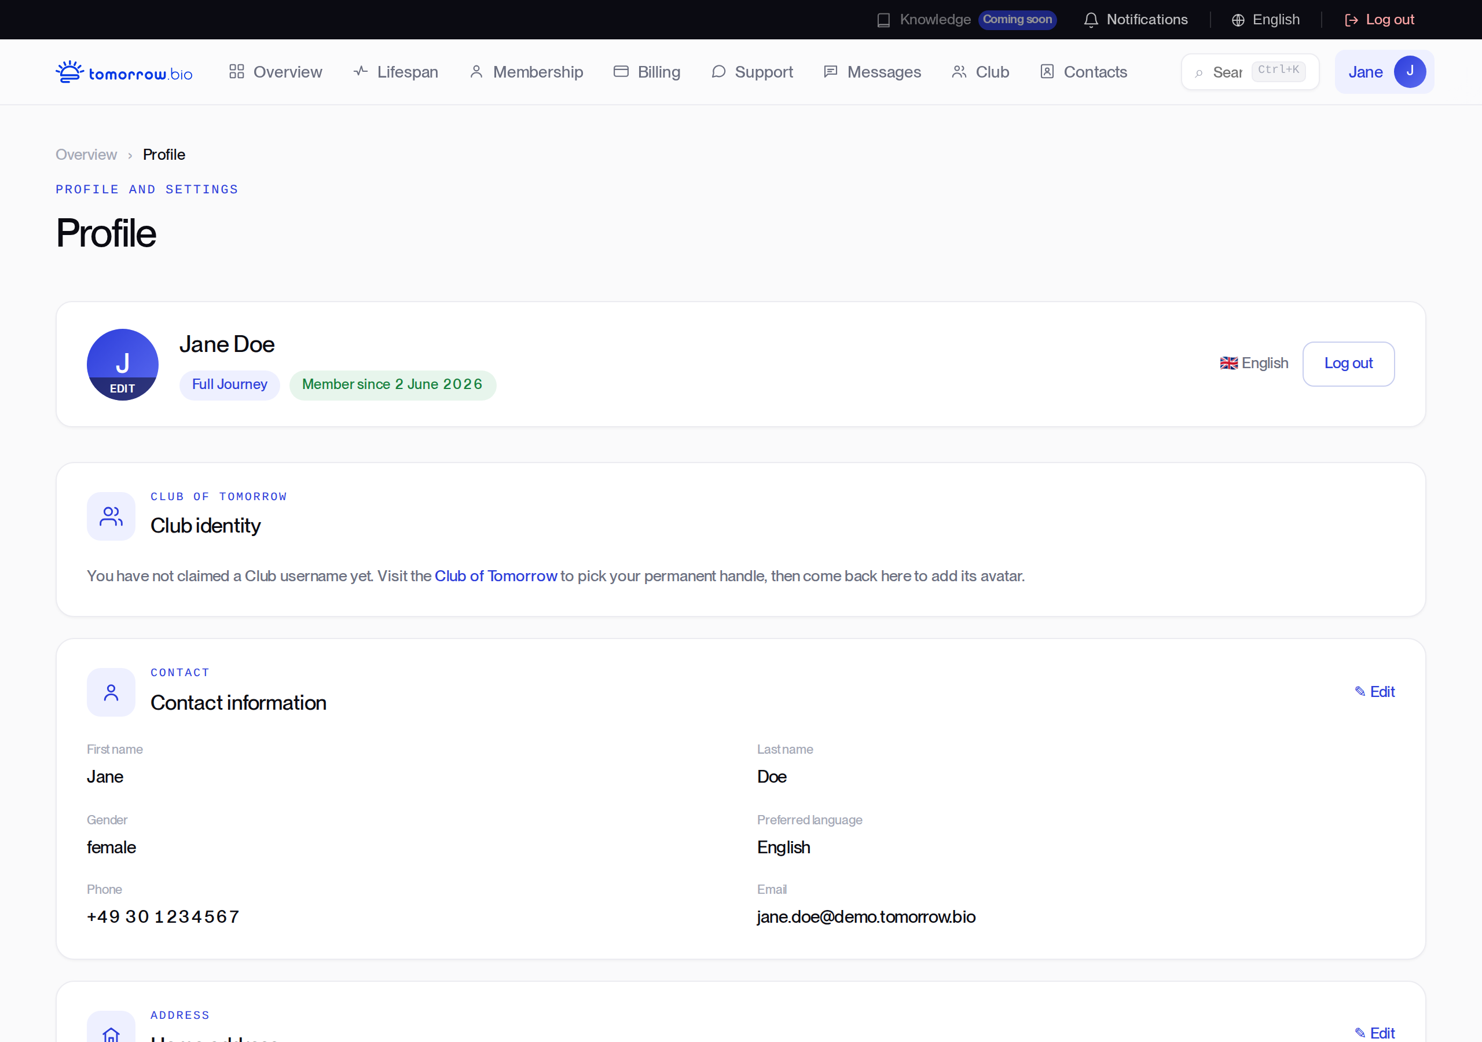Go to the Membership section
Image resolution: width=1482 pixels, height=1042 pixels.
526,72
